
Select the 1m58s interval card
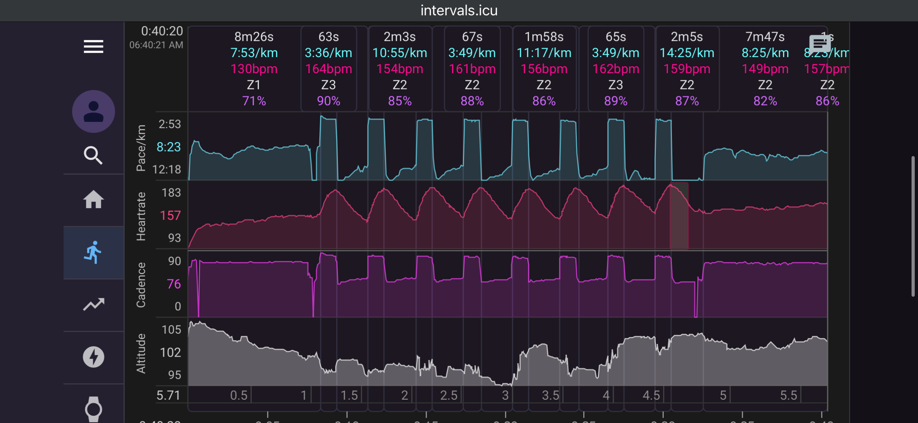pyautogui.click(x=544, y=69)
